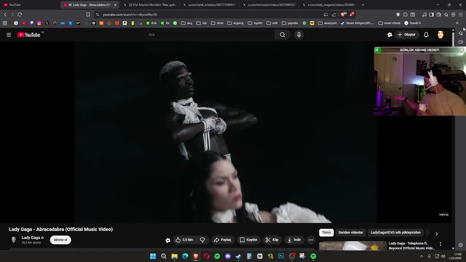Expand the edit bookmarks folder
This screenshot has height=262, width=466.
(x=272, y=23)
